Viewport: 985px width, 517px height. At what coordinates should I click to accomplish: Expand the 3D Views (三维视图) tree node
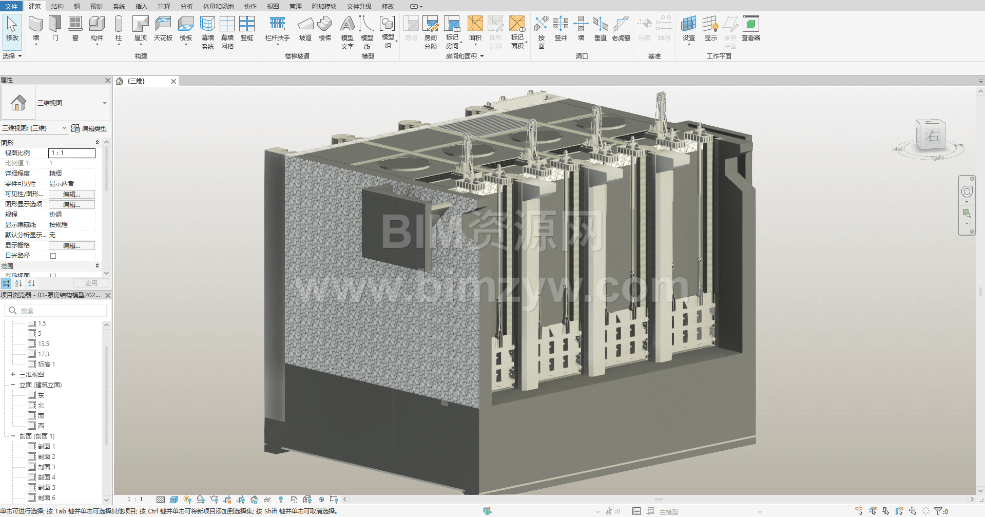pyautogui.click(x=13, y=374)
